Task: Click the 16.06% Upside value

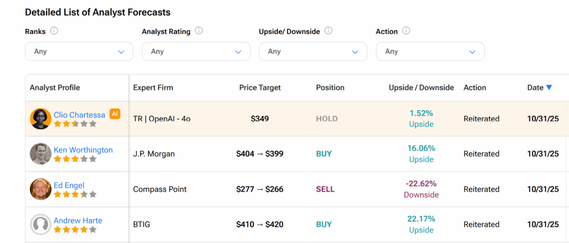Action: 421,153
